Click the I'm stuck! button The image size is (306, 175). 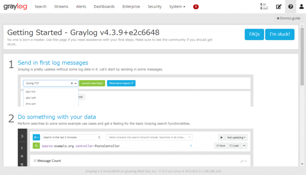click(280, 34)
